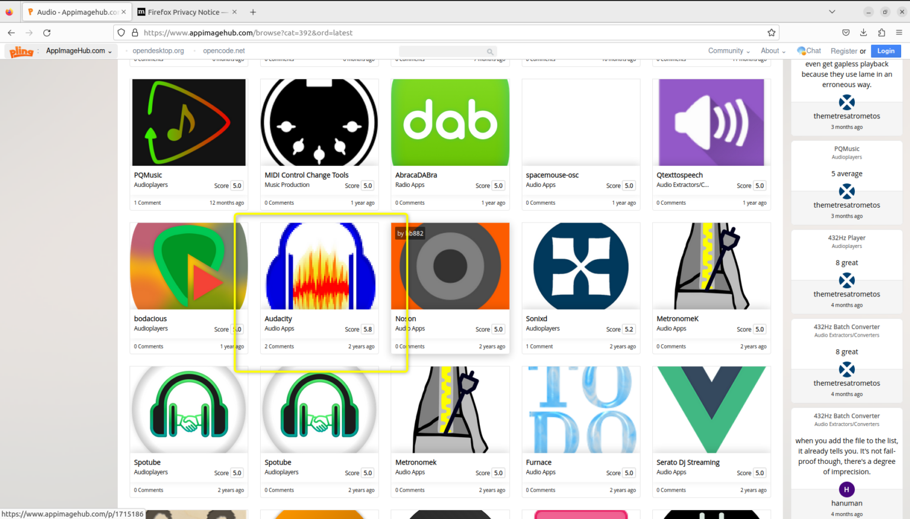Click inside the search field
The width and height of the screenshot is (910, 519).
tap(444, 51)
